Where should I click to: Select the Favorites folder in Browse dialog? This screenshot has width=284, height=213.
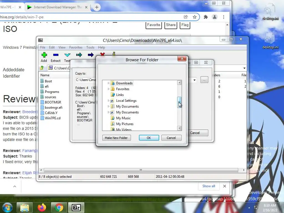[x=123, y=89]
